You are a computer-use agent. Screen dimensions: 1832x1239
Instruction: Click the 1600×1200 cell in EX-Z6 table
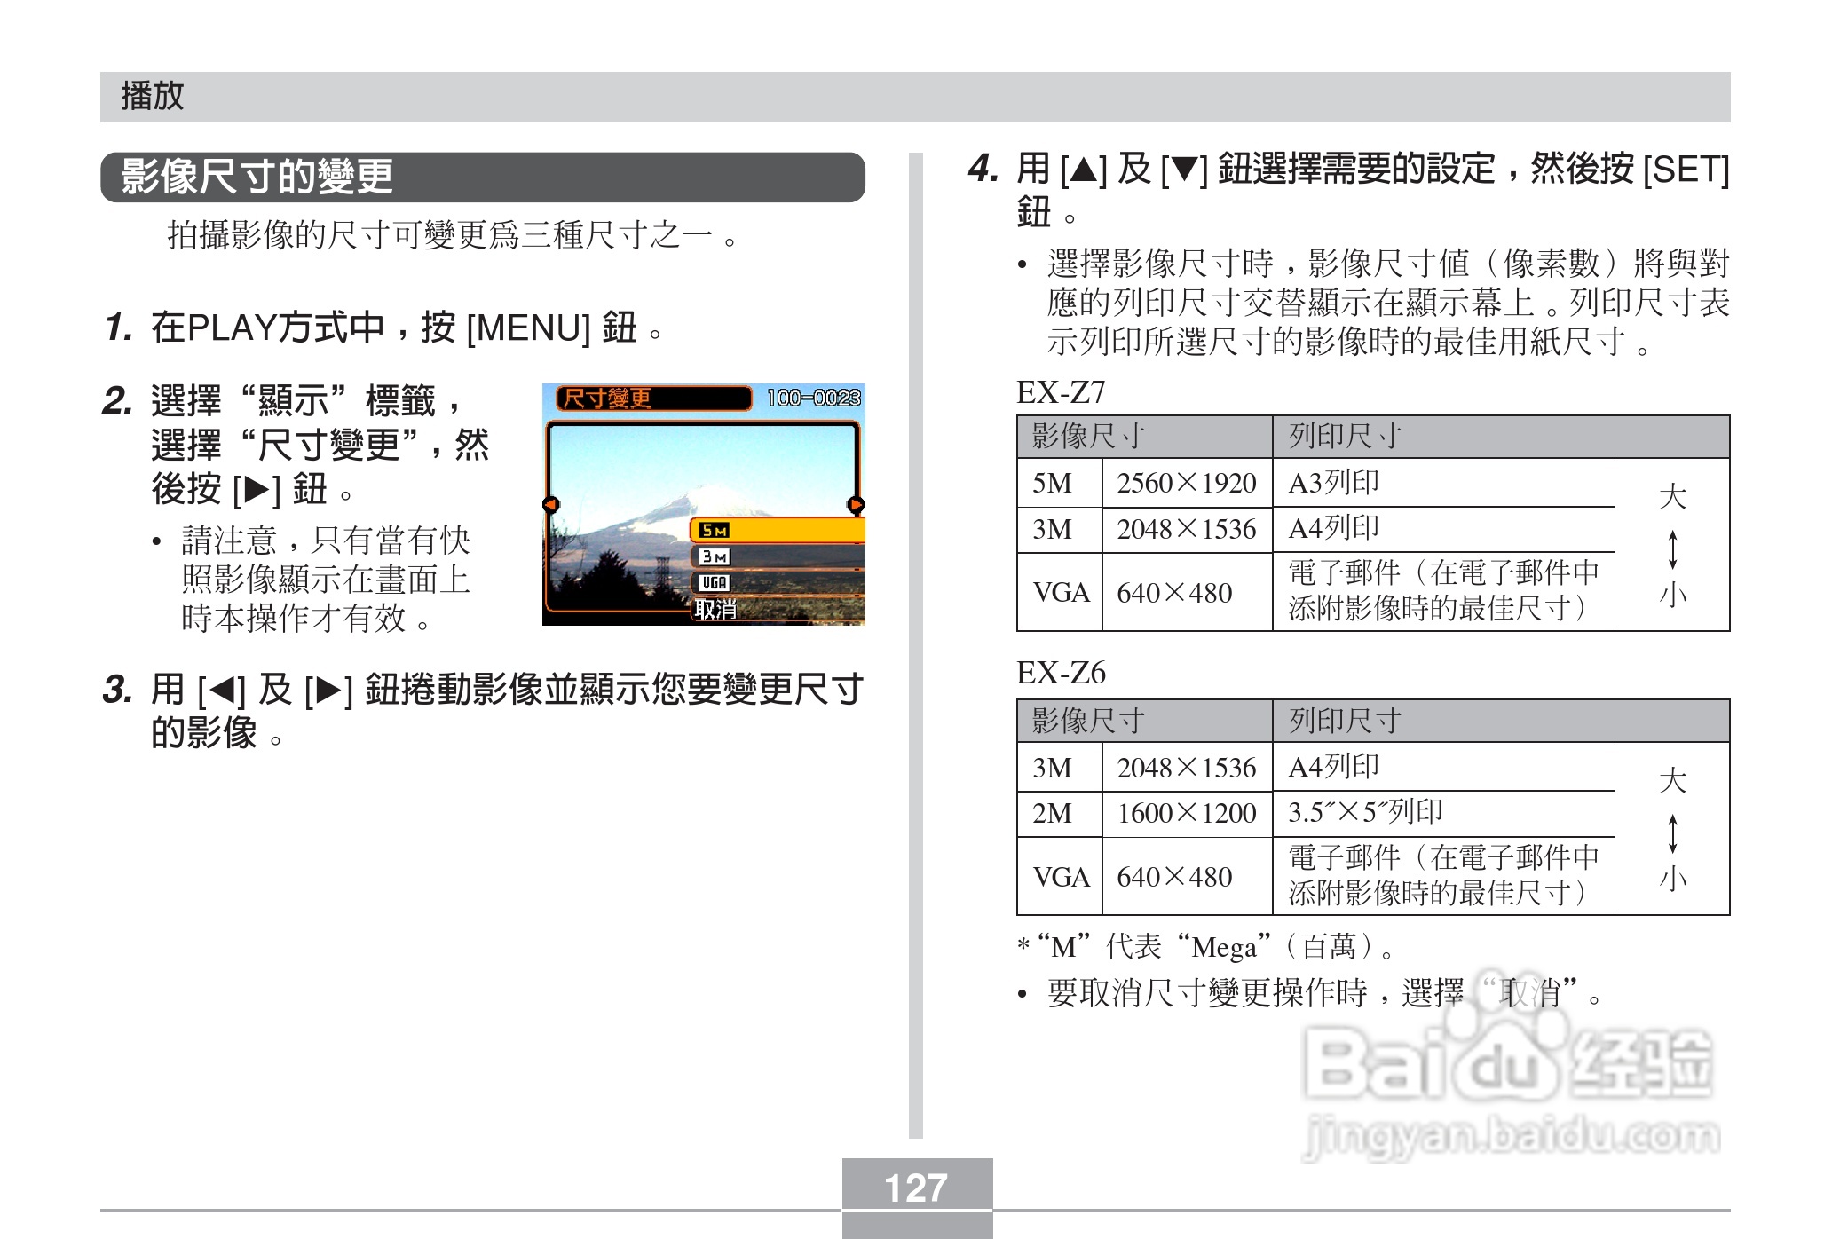(x=1186, y=813)
